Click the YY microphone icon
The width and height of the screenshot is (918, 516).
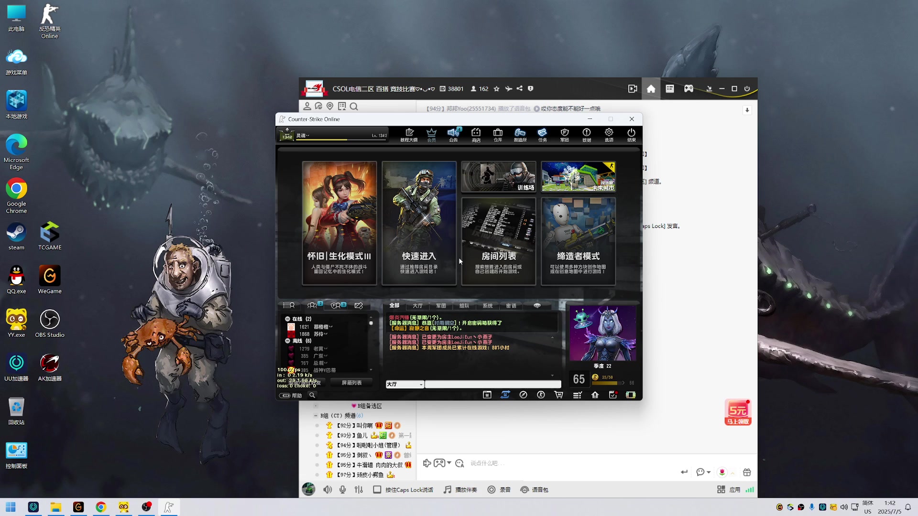[x=342, y=490]
